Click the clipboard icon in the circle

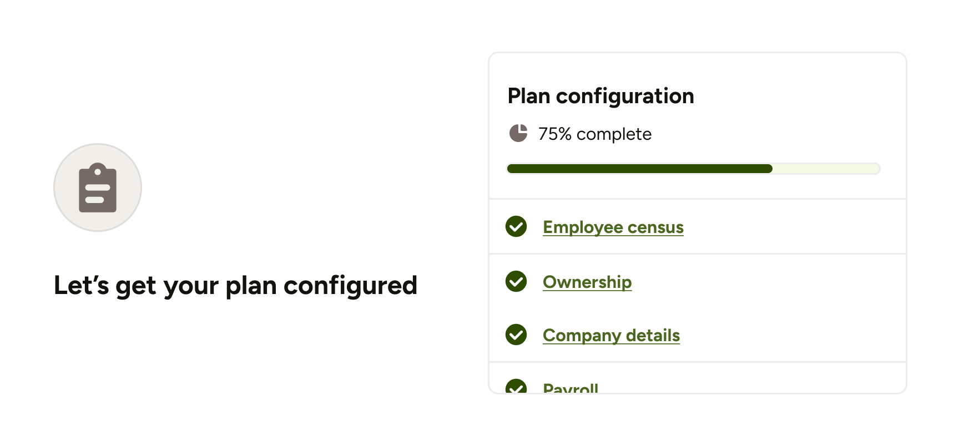click(x=98, y=187)
